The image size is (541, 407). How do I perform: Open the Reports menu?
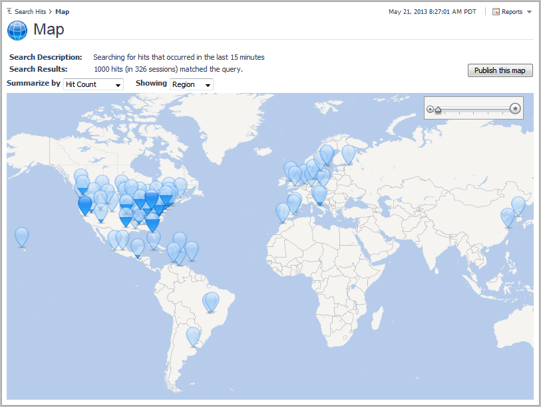click(x=512, y=12)
